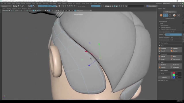The width and height of the screenshot is (184, 103).
Task: Click the Bevel button
Action: [176, 57]
